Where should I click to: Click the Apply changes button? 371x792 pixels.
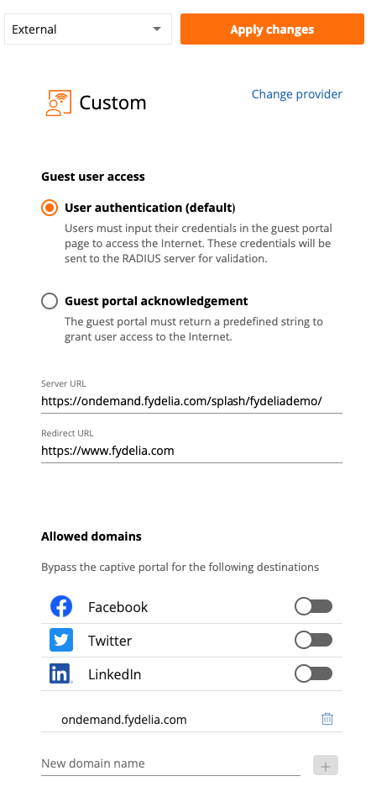coord(272,29)
